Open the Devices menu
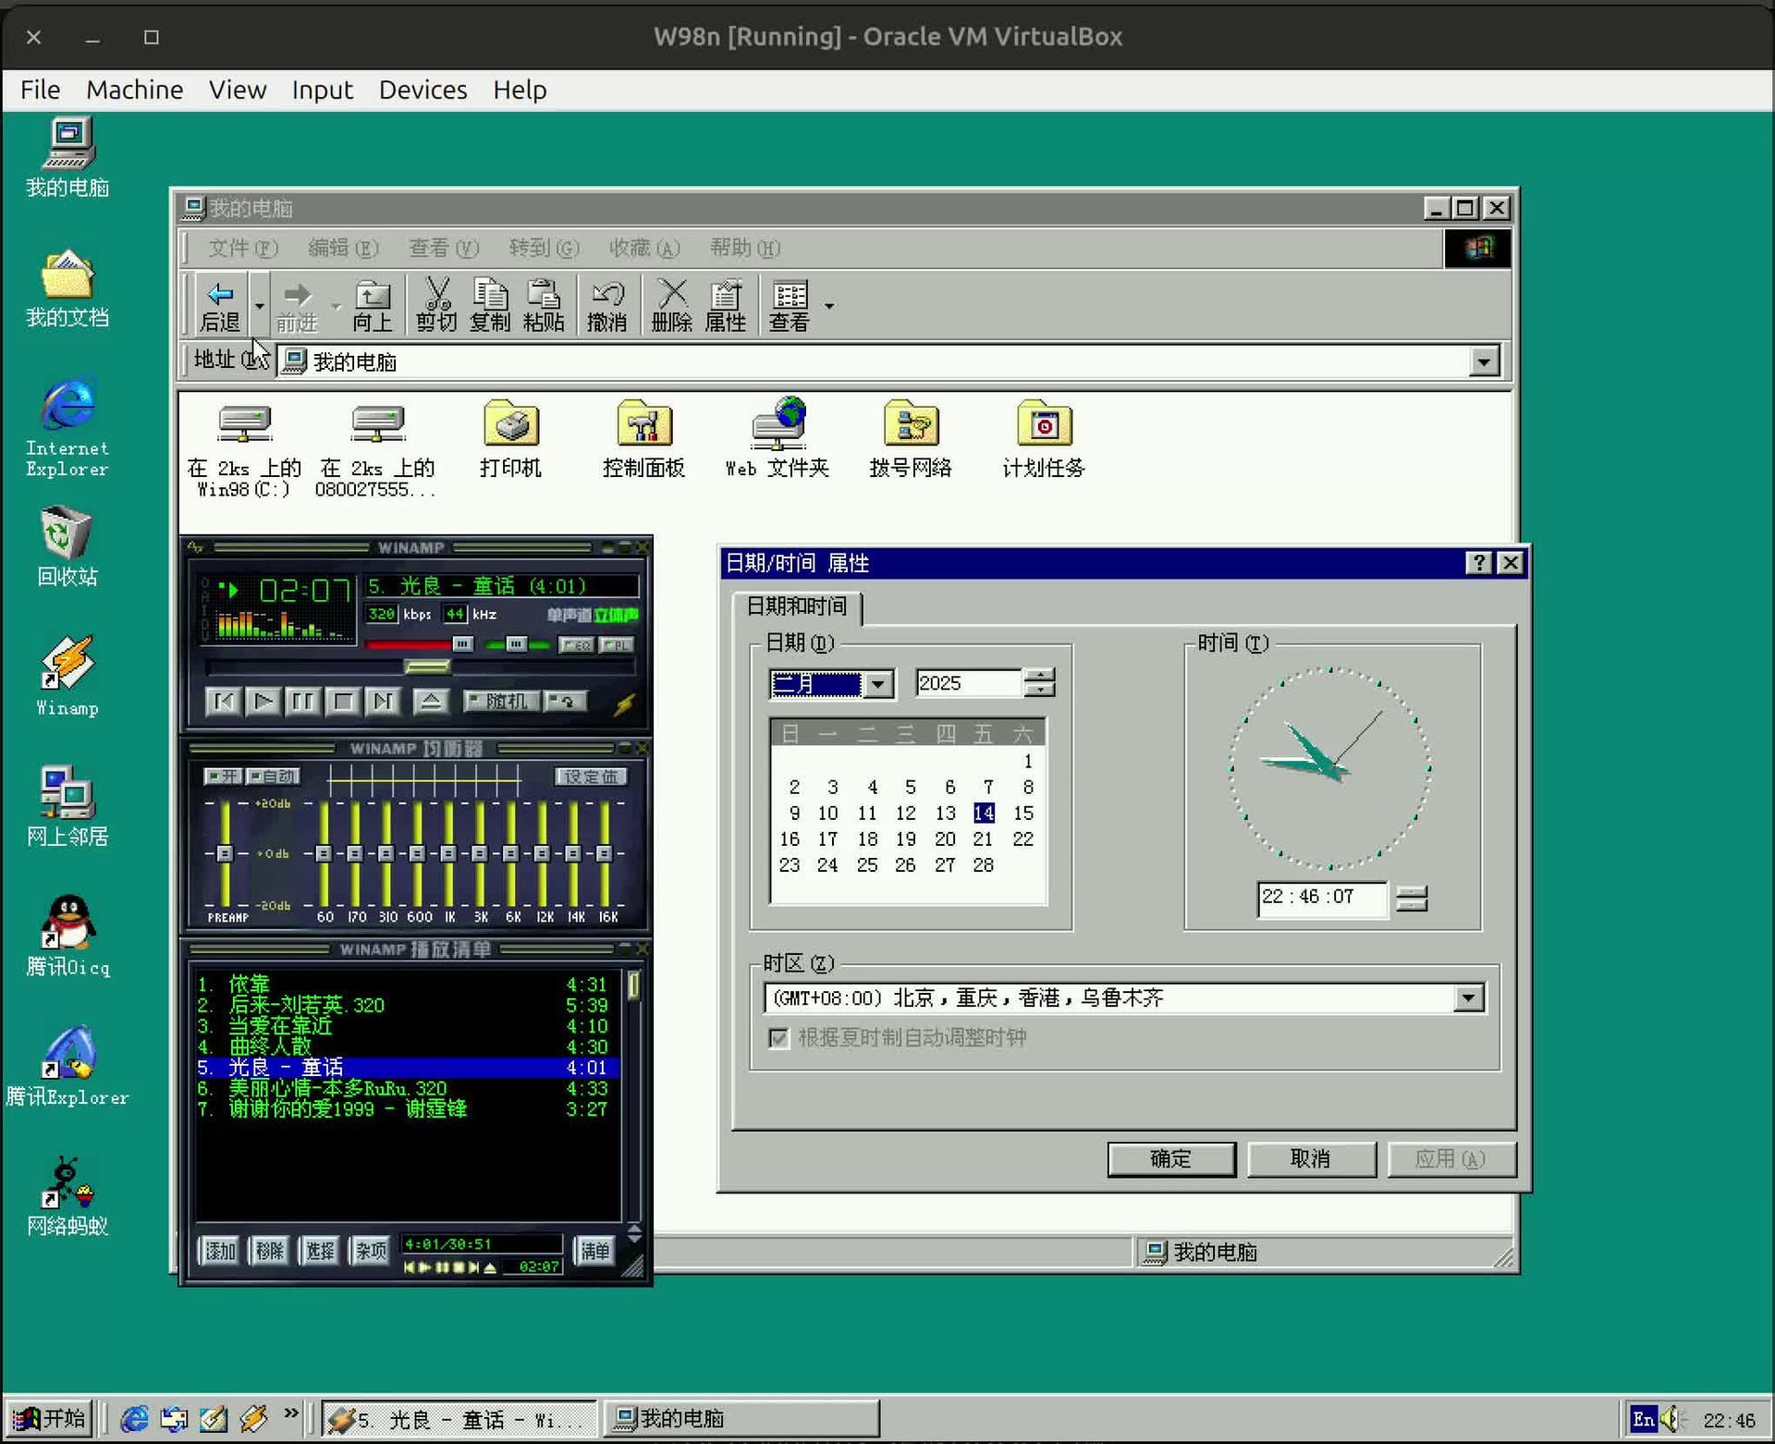The width and height of the screenshot is (1775, 1444). click(422, 90)
